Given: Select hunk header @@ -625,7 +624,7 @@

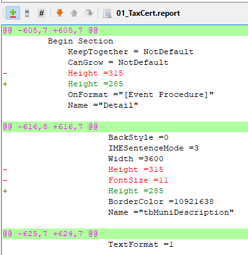Looking at the screenshot, I should [x=125, y=234].
